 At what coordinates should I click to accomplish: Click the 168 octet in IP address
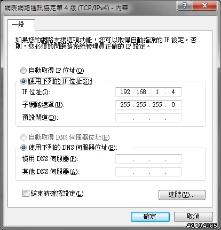pos(141,92)
